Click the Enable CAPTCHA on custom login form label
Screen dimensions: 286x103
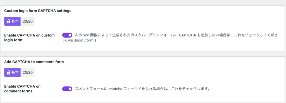click(29, 38)
